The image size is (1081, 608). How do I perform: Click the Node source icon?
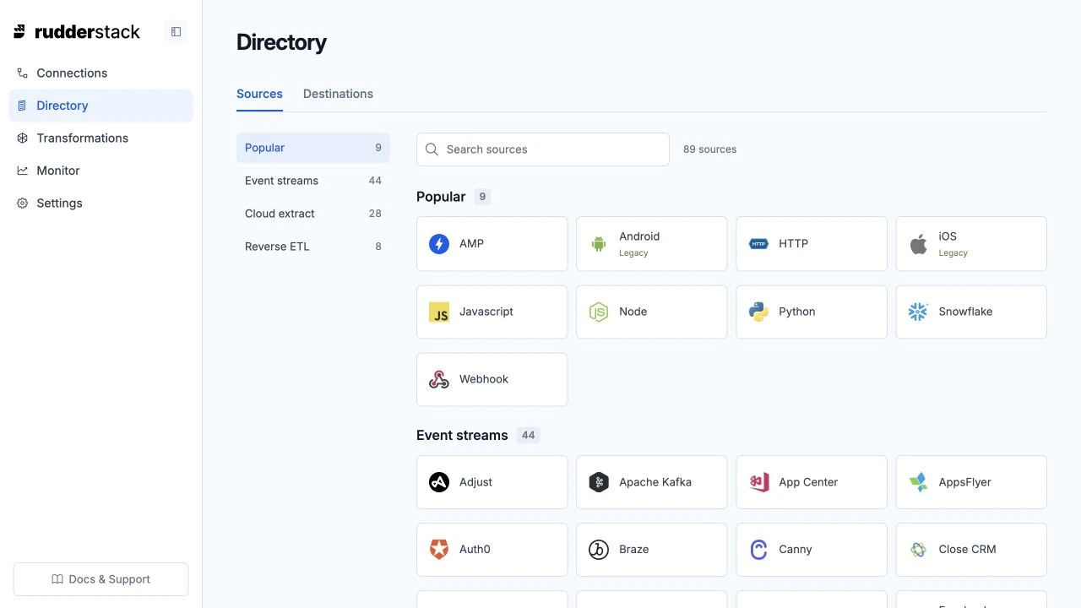599,312
